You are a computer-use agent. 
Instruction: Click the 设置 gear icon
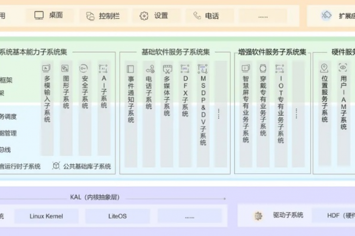tap(144, 16)
